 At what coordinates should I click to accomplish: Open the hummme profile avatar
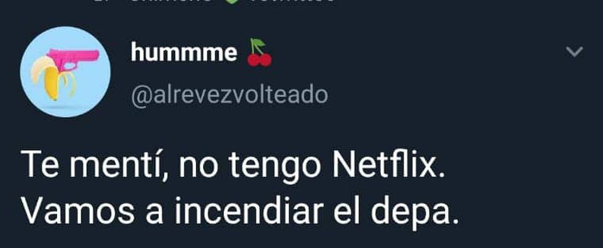(x=65, y=72)
